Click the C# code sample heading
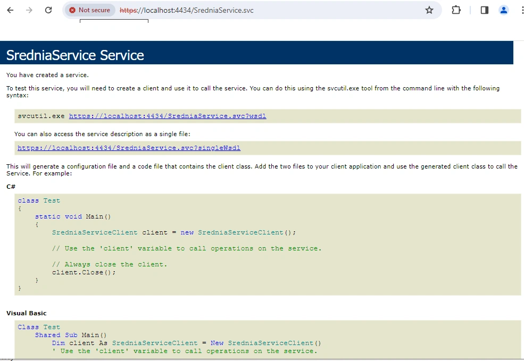The height and width of the screenshot is (361, 524). (11, 187)
